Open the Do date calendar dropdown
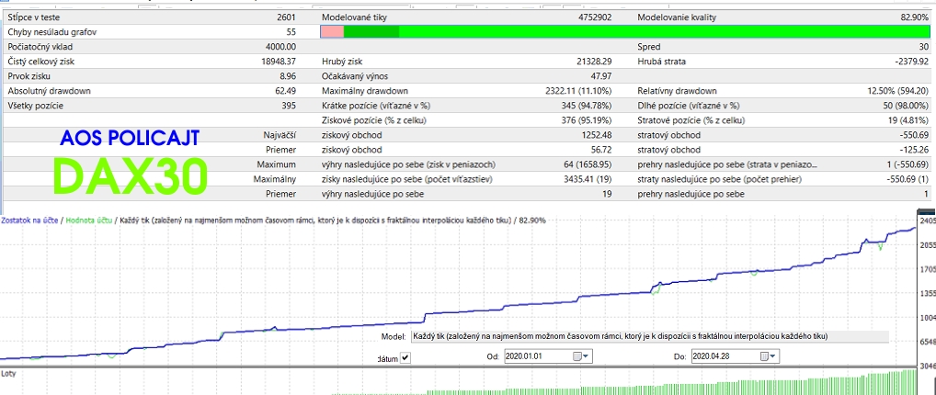Image resolution: width=936 pixels, height=395 pixels. pos(768,356)
